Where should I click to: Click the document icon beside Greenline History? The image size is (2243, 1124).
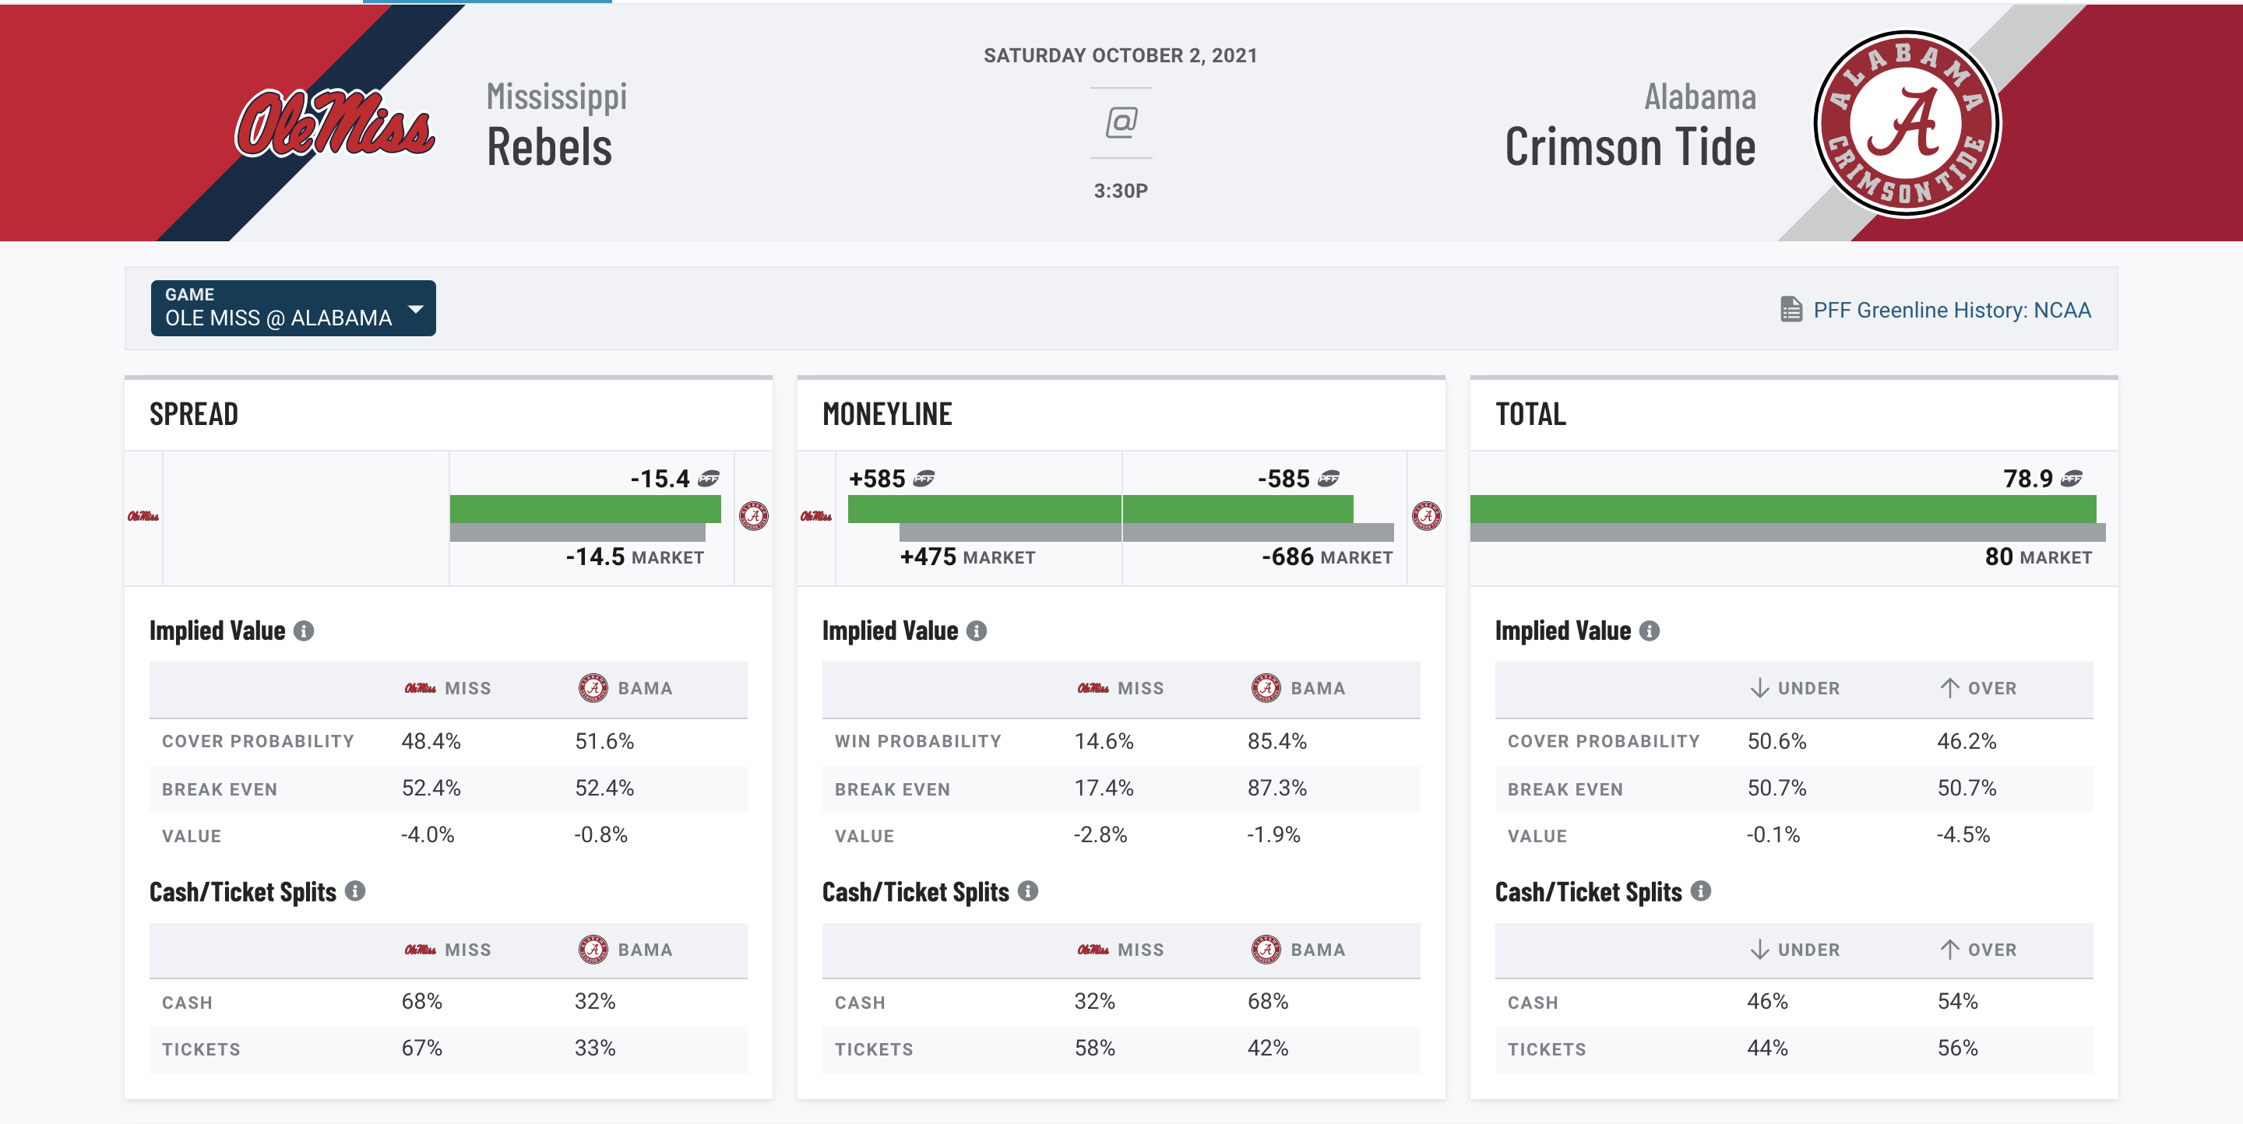pos(1791,310)
